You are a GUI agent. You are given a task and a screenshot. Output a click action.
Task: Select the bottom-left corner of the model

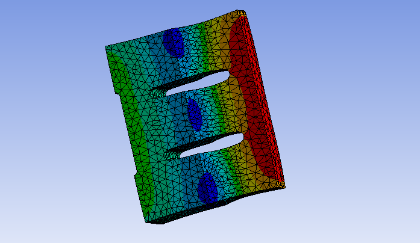pos(146,223)
